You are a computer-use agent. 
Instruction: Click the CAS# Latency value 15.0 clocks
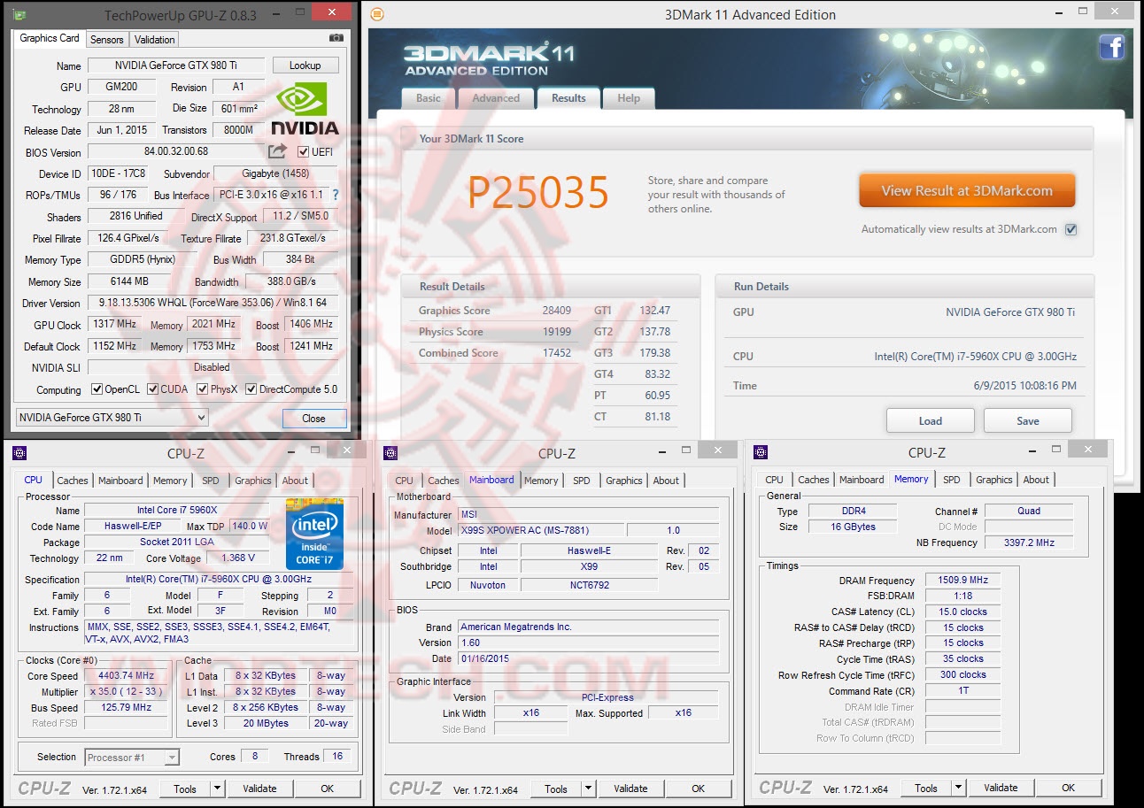962,612
